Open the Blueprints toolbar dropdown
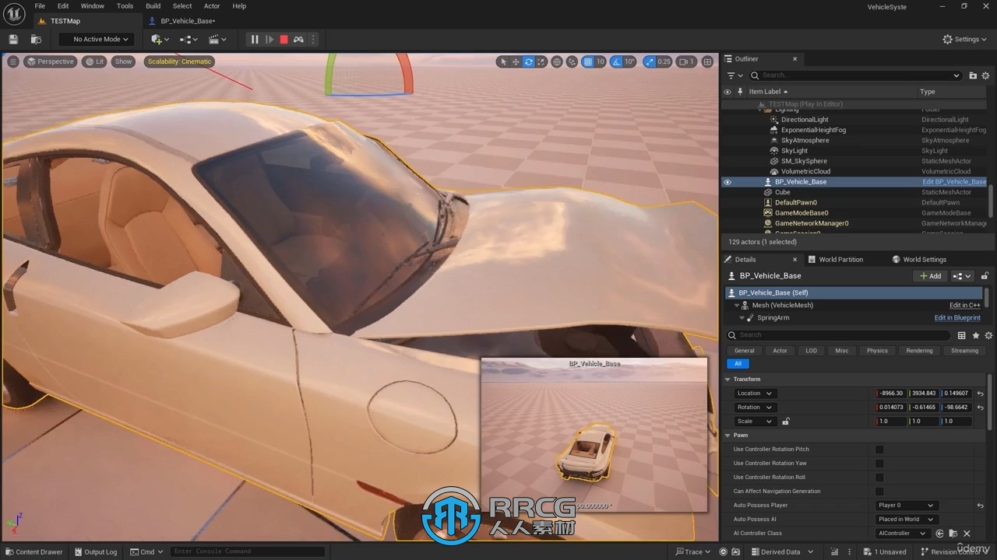Viewport: 997px width, 560px height. 188,39
